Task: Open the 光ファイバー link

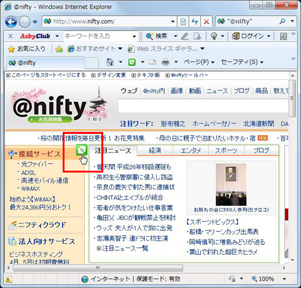Action: (x=37, y=164)
